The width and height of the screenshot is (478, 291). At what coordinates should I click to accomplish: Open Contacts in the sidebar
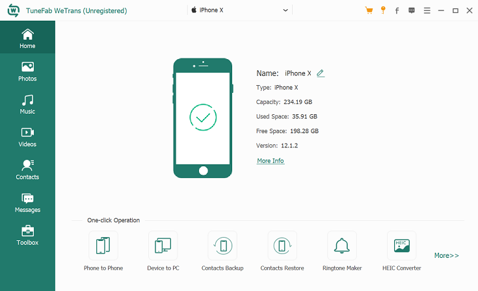pyautogui.click(x=27, y=170)
